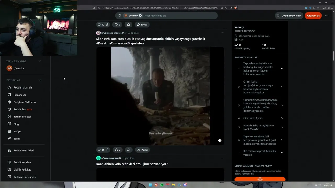Open Discord from the taskbar
The height and width of the screenshot is (188, 335).
[185, 185]
